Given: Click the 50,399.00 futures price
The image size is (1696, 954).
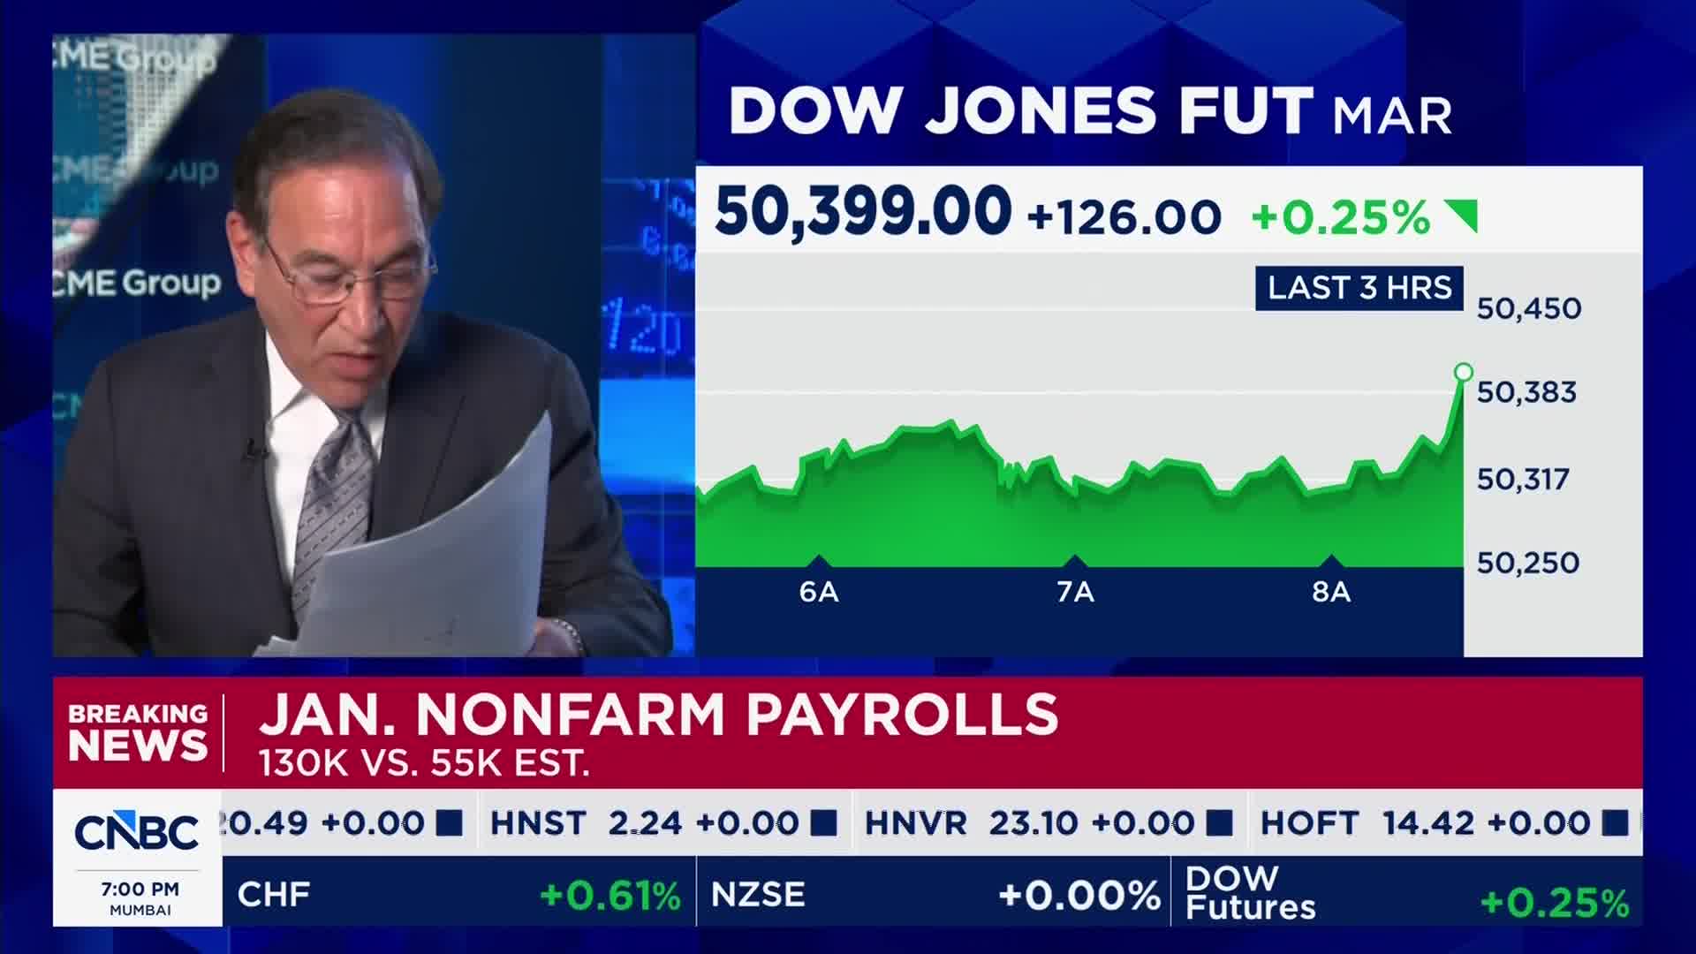Looking at the screenshot, I should pos(862,212).
